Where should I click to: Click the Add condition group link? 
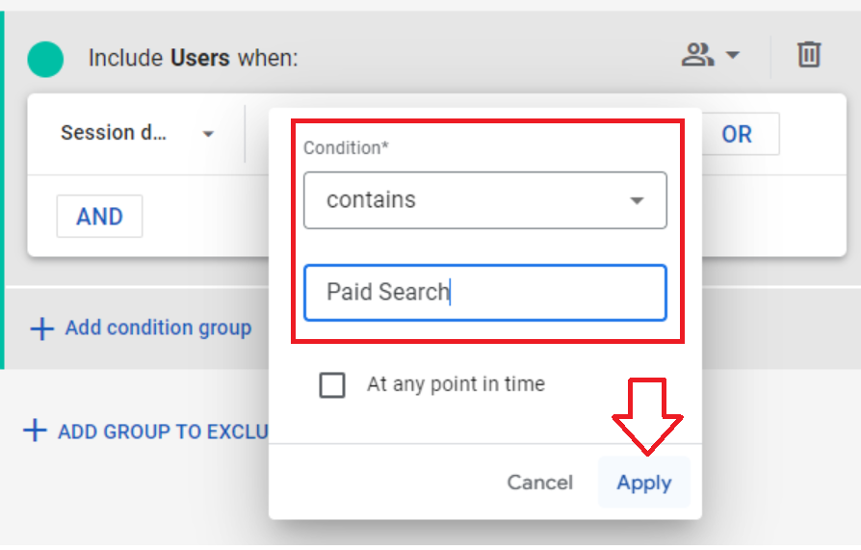pos(158,328)
